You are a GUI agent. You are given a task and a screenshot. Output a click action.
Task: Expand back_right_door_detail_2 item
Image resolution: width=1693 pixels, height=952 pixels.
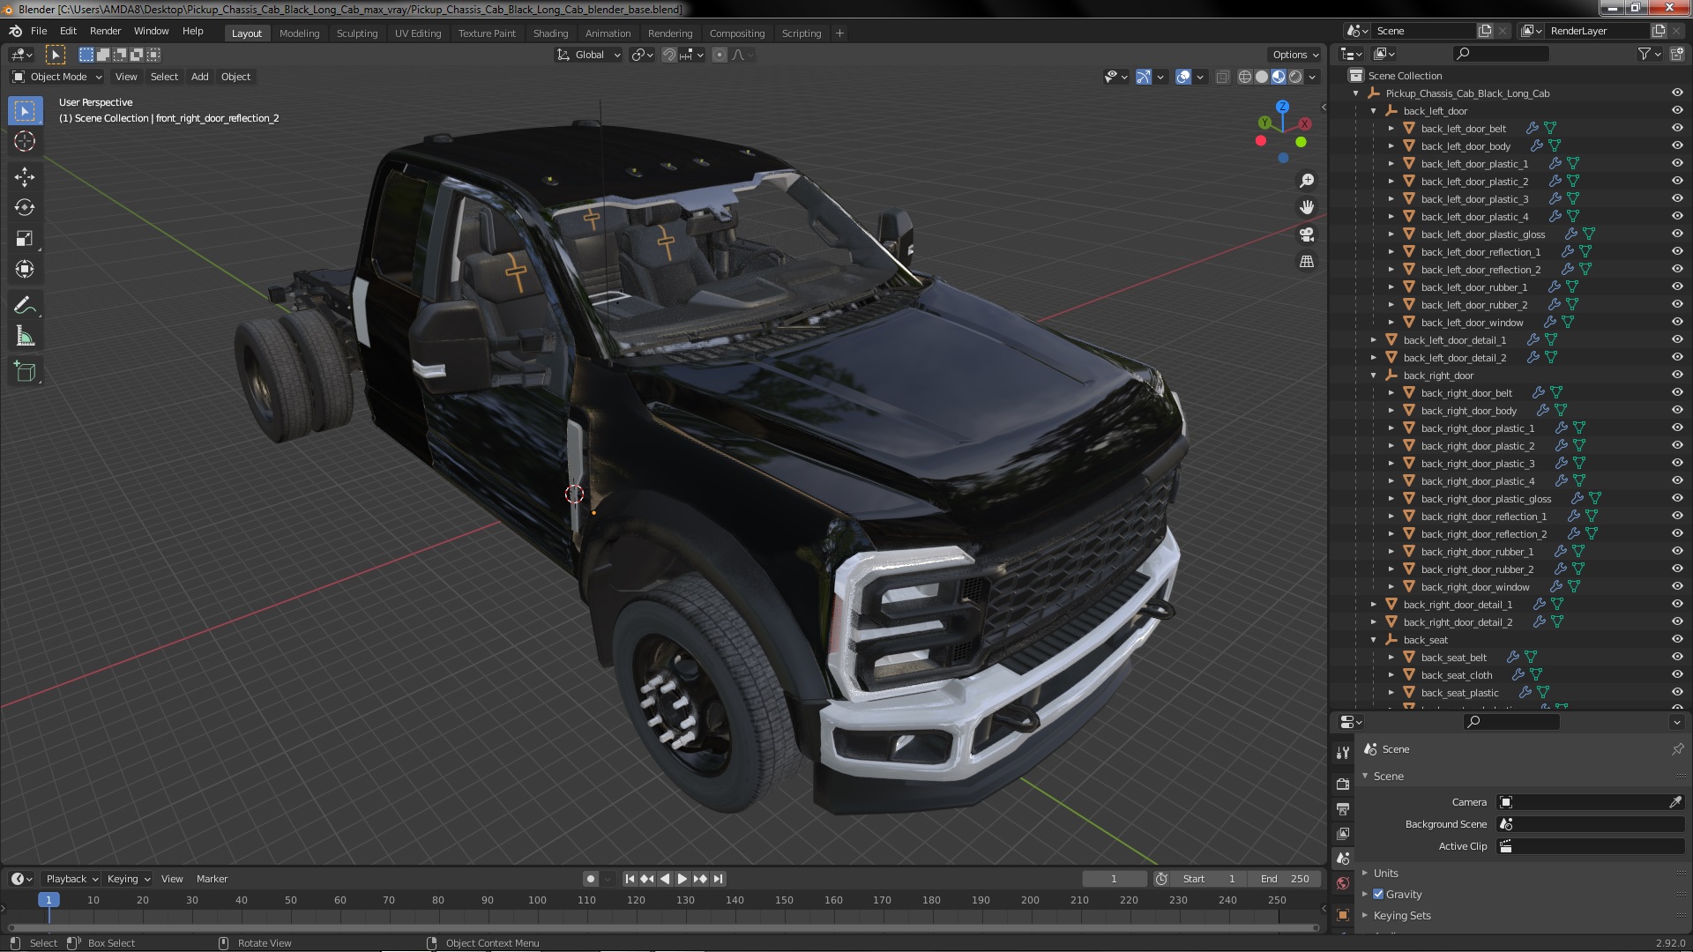(x=1374, y=622)
